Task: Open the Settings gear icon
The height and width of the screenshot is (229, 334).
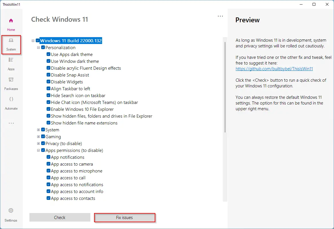Action: [11, 210]
